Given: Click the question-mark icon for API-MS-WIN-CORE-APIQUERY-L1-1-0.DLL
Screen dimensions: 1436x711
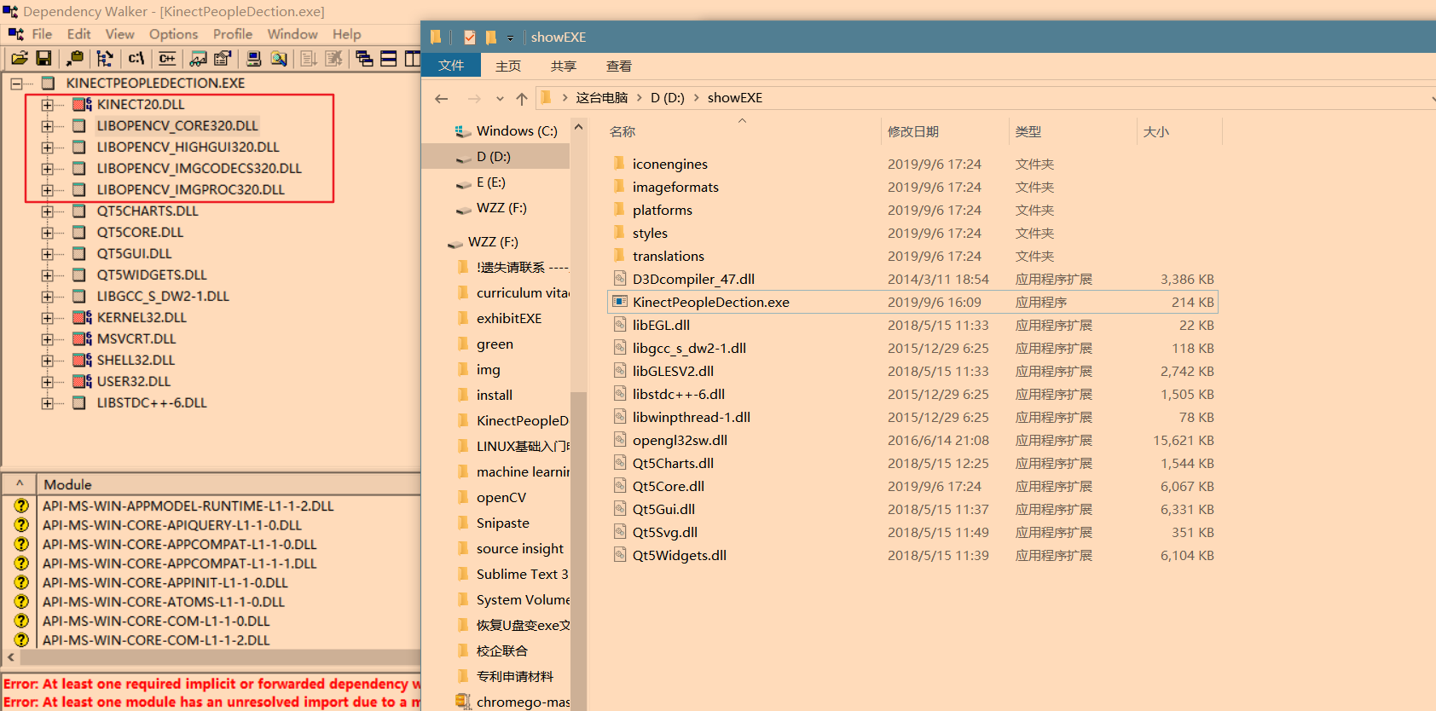Looking at the screenshot, I should point(21,525).
